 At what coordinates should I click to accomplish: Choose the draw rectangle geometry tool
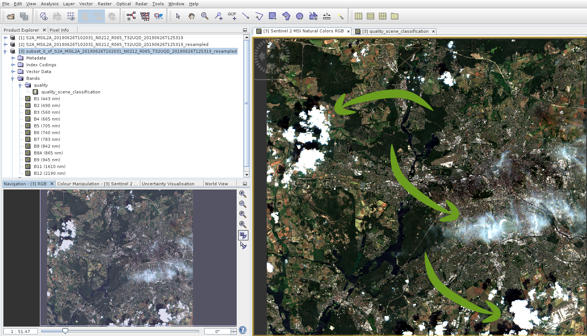[x=272, y=16]
